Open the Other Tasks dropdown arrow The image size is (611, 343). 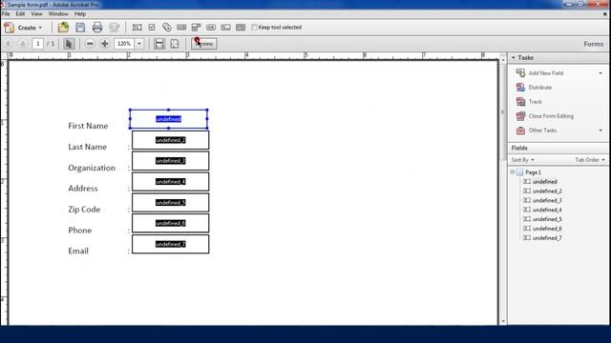(x=600, y=131)
